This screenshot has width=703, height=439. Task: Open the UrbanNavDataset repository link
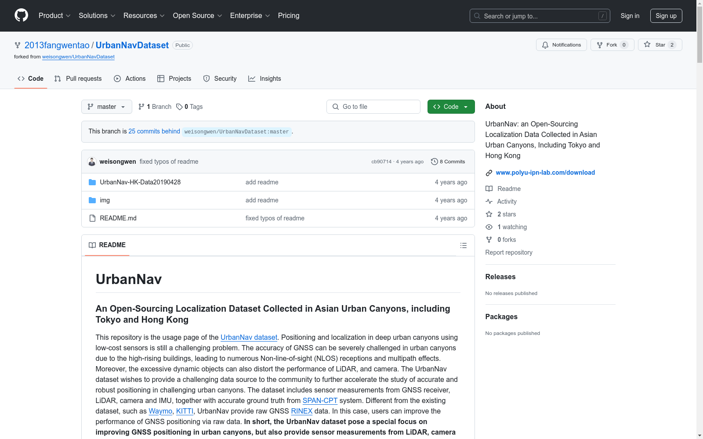pyautogui.click(x=132, y=45)
